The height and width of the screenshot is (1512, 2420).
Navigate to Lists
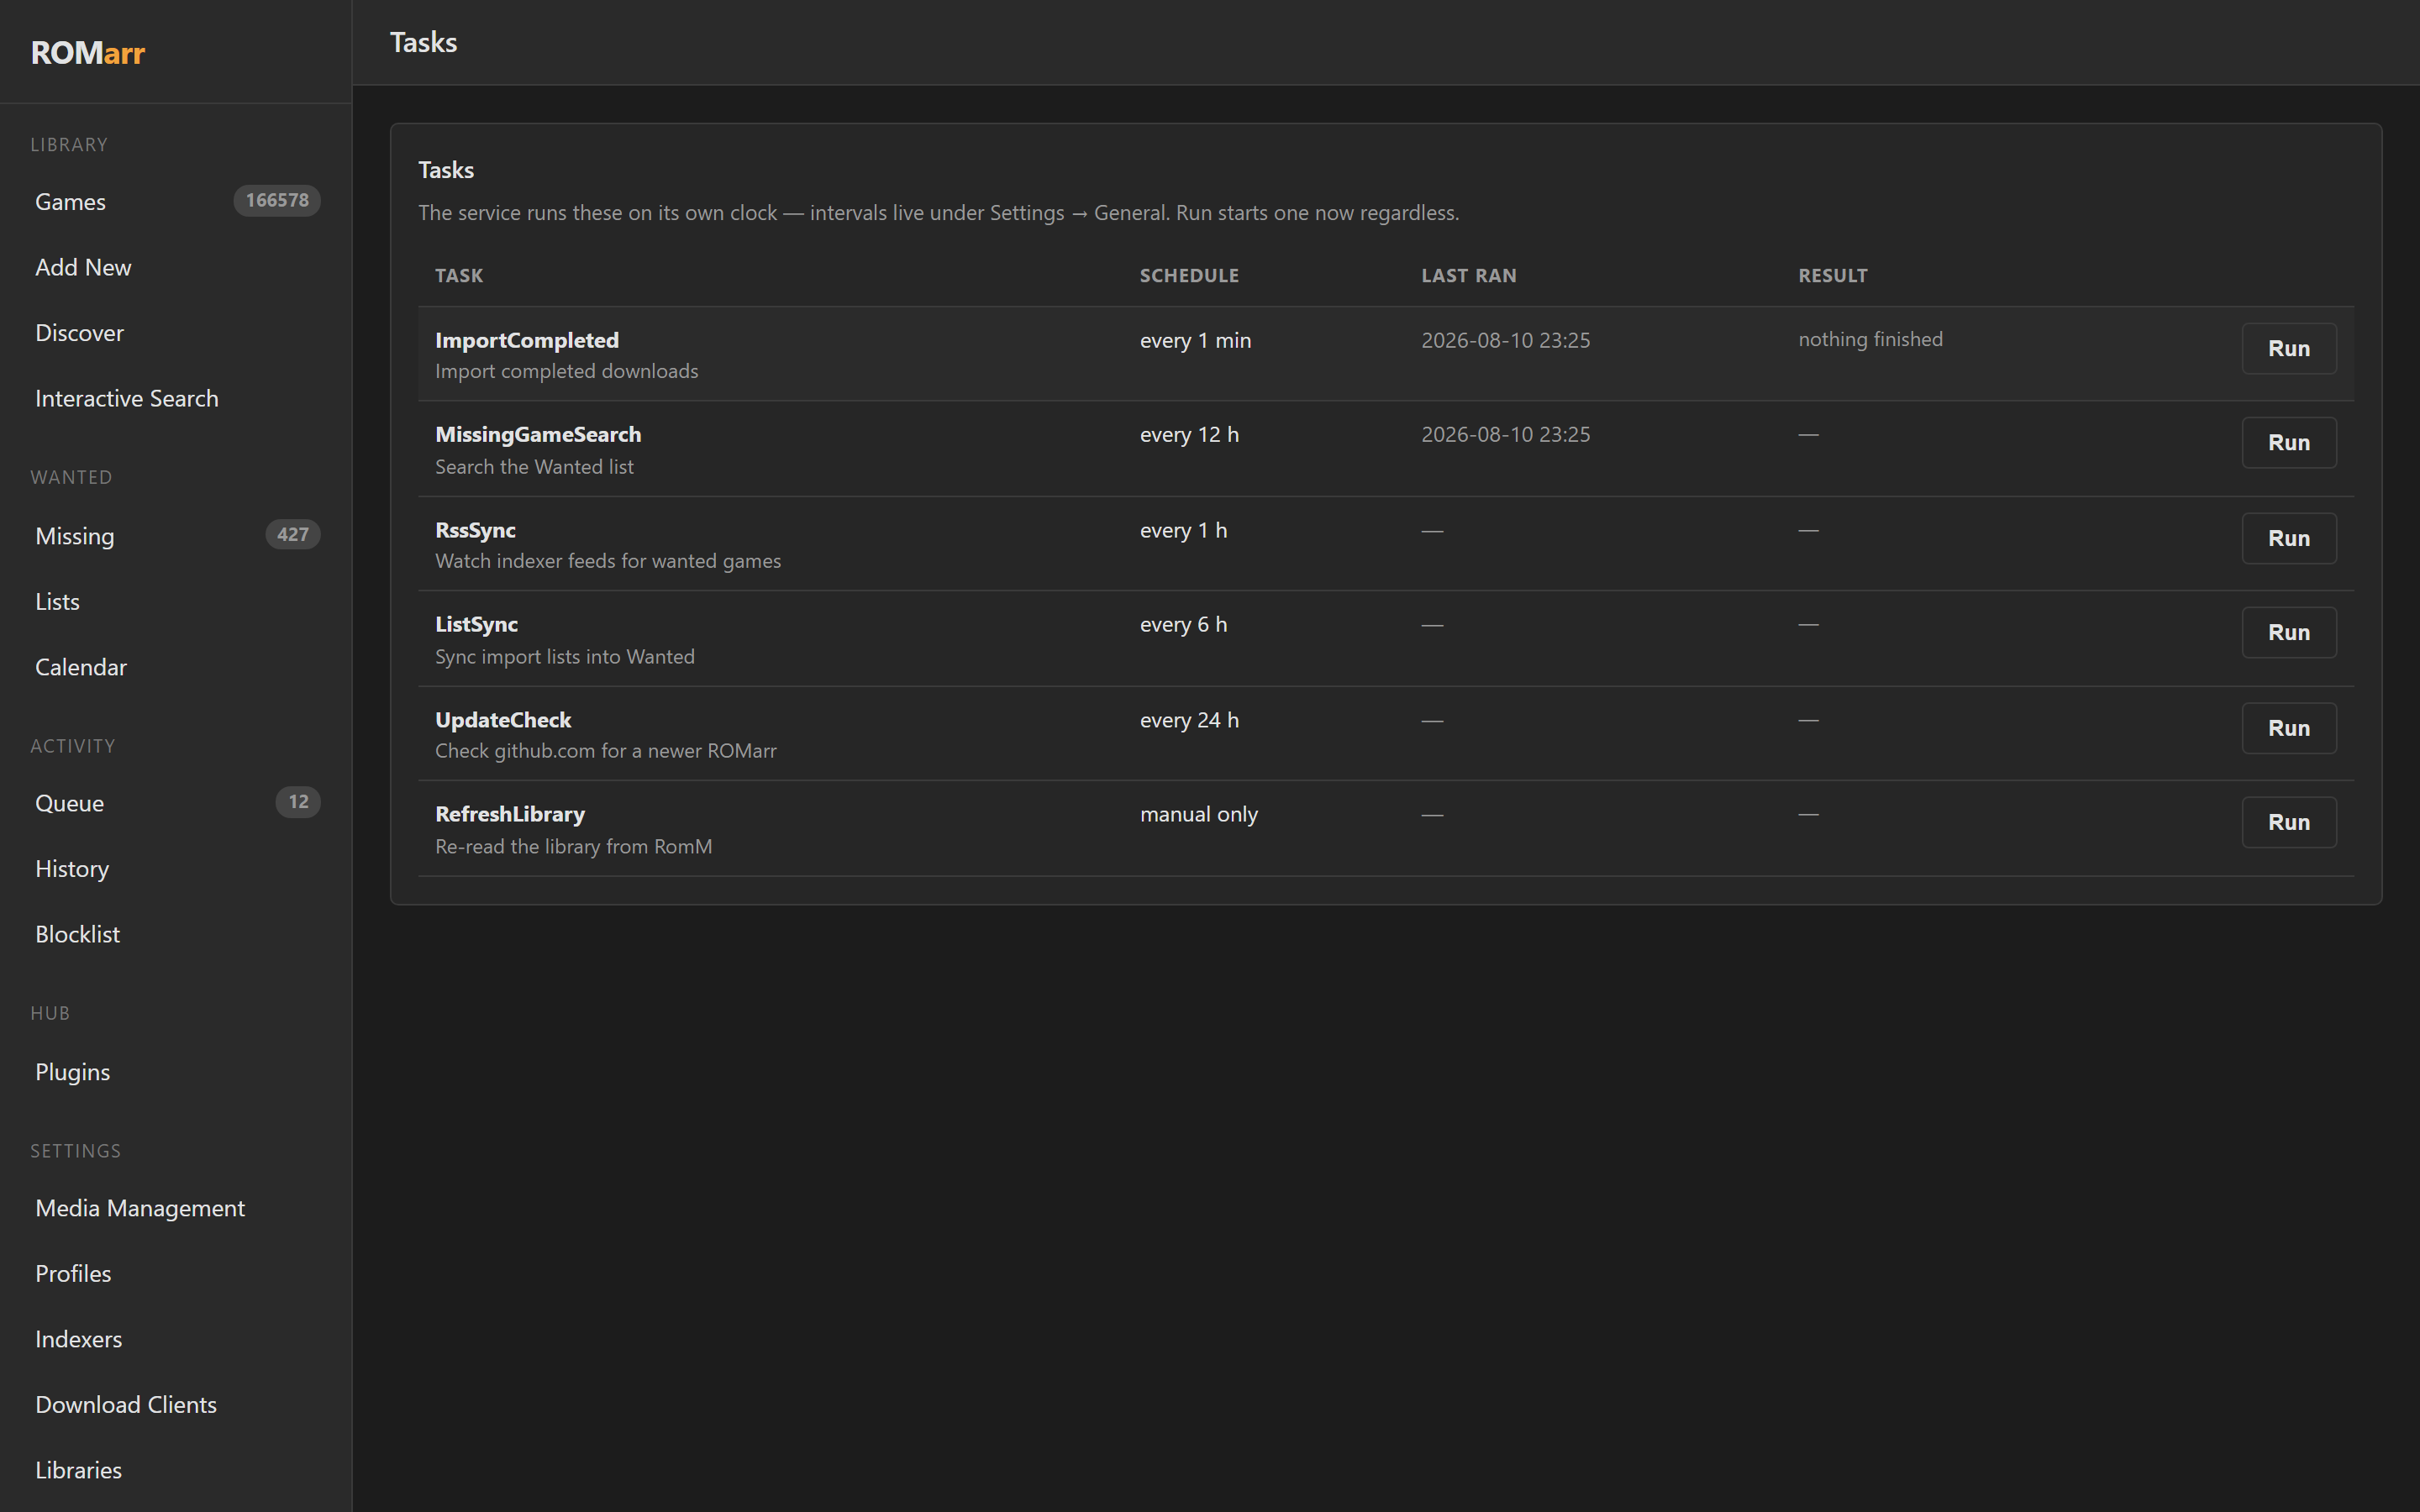[x=57, y=601]
